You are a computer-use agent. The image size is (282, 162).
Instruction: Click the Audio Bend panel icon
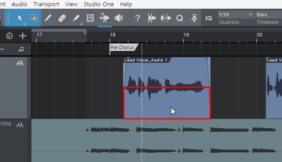point(166,18)
